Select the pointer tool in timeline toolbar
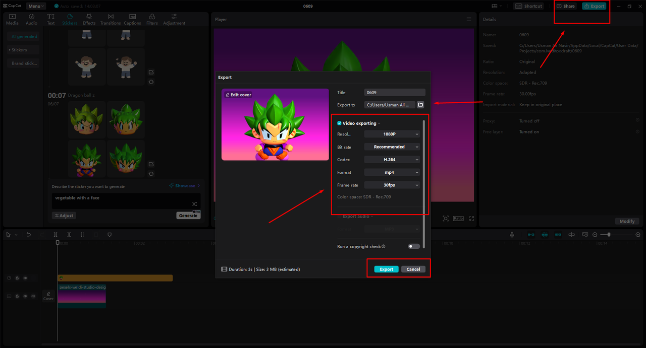This screenshot has width=646, height=348. [9, 235]
